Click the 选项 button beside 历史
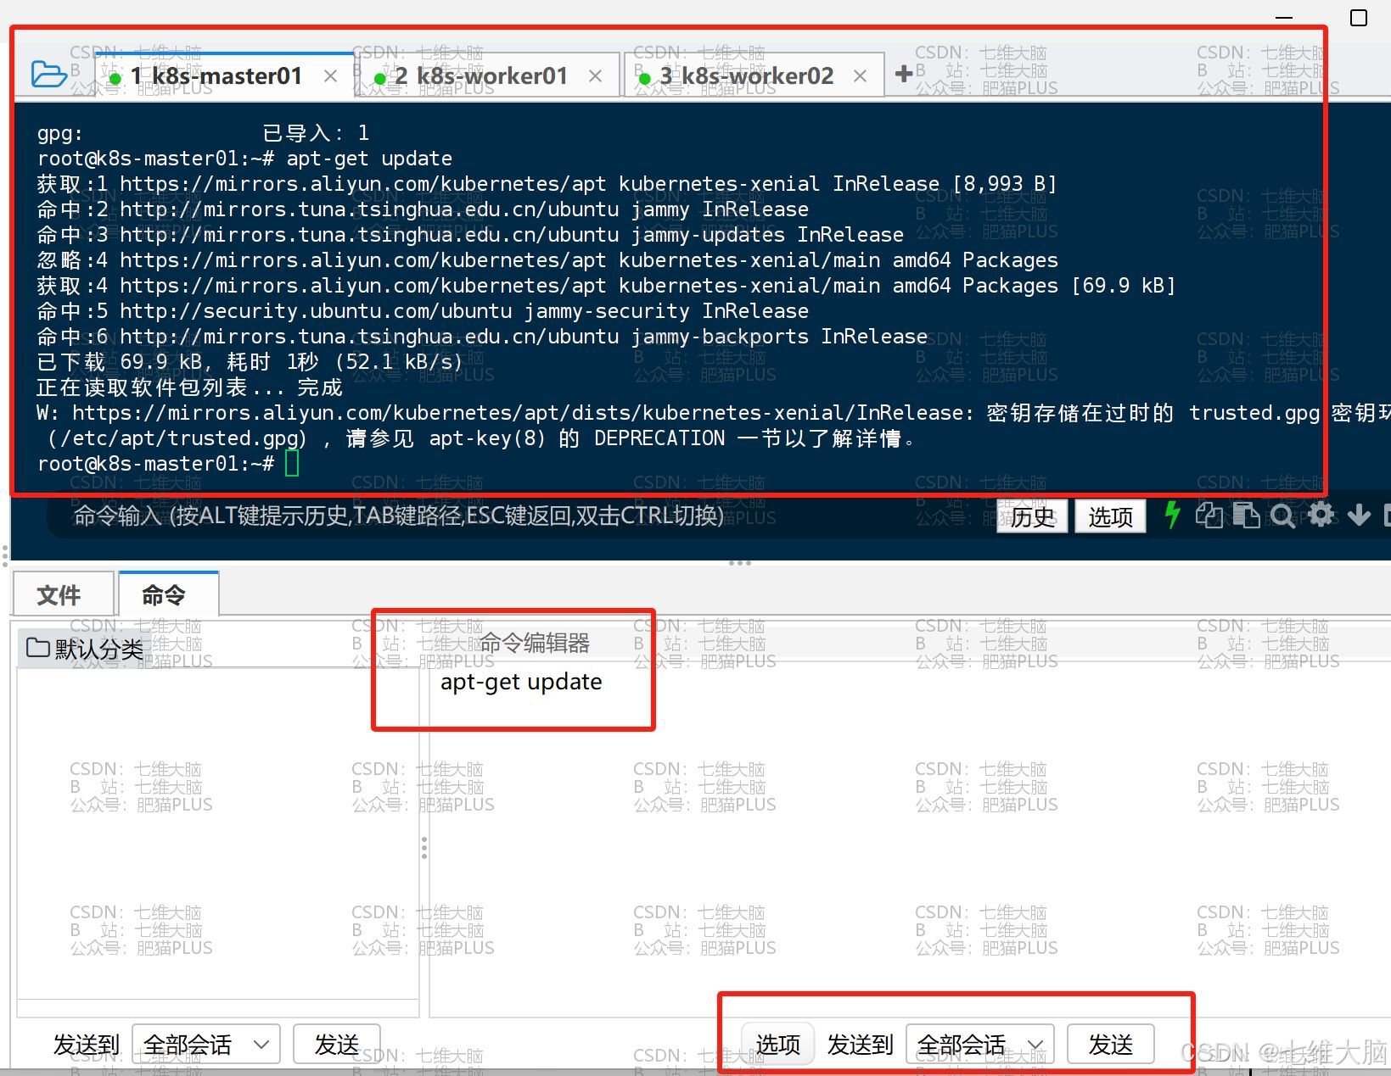 (x=1110, y=516)
